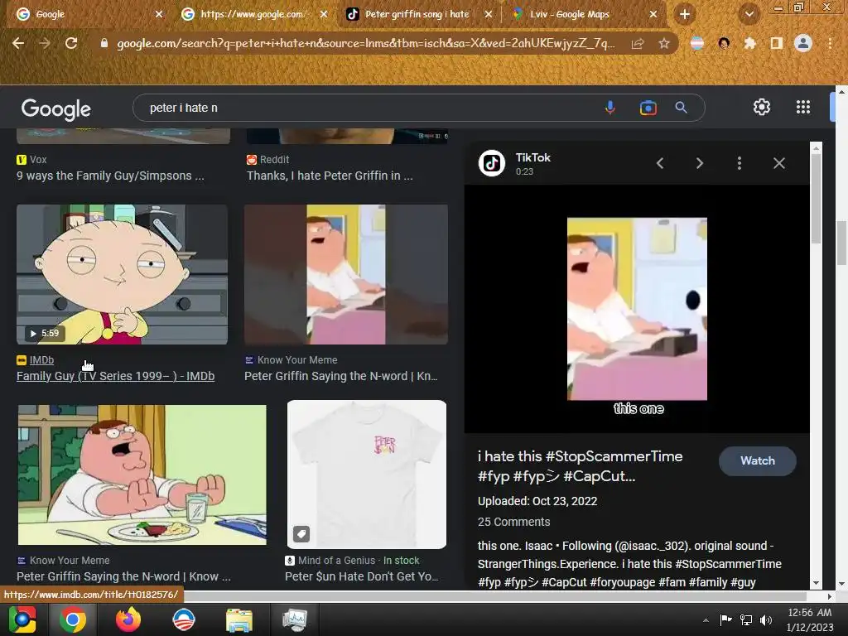Show hidden tray icons arrow
Image resolution: width=848 pixels, height=636 pixels.
pos(706,620)
